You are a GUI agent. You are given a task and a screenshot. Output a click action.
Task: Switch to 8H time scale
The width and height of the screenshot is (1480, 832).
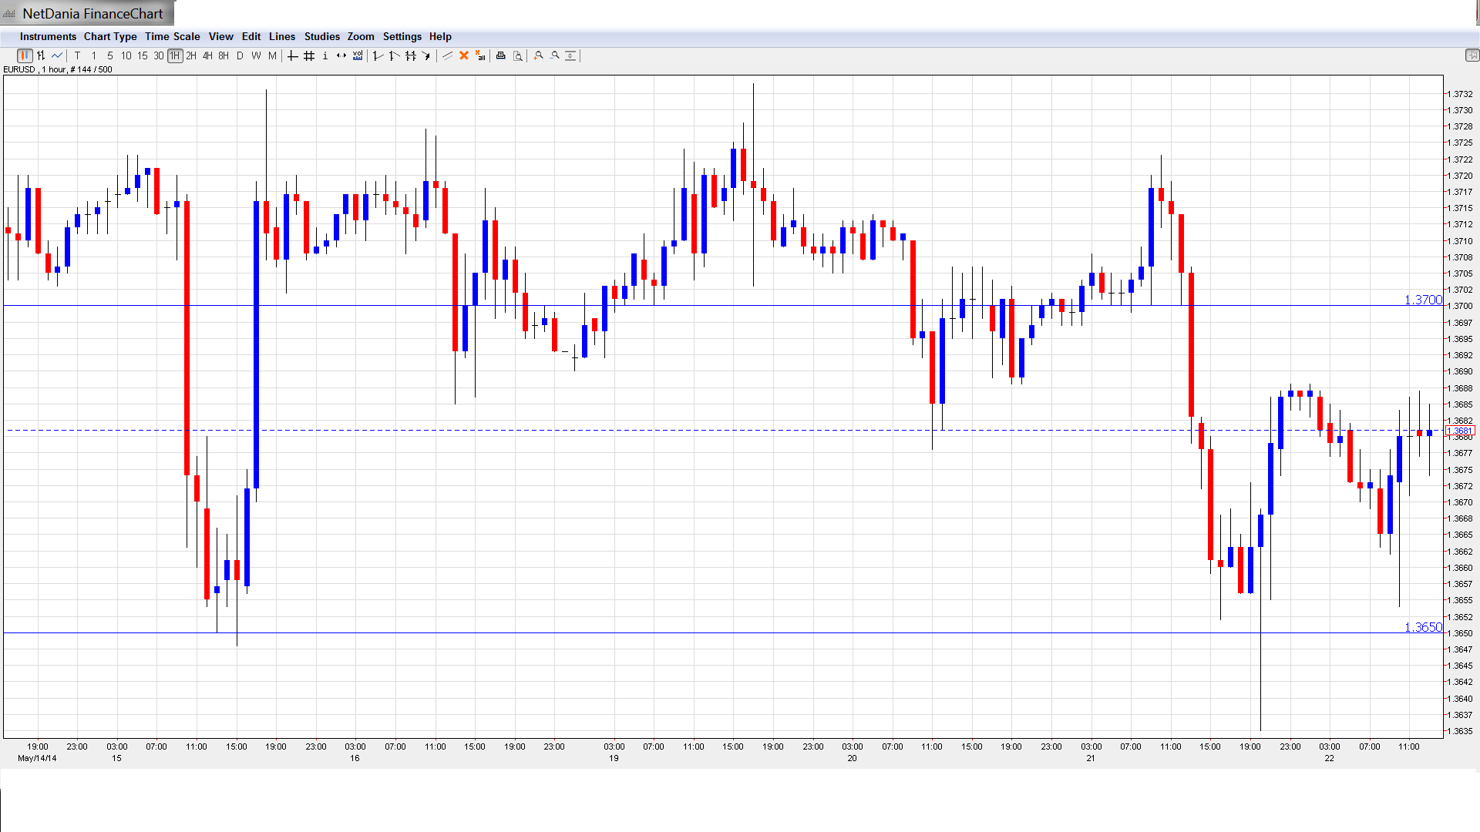click(224, 55)
